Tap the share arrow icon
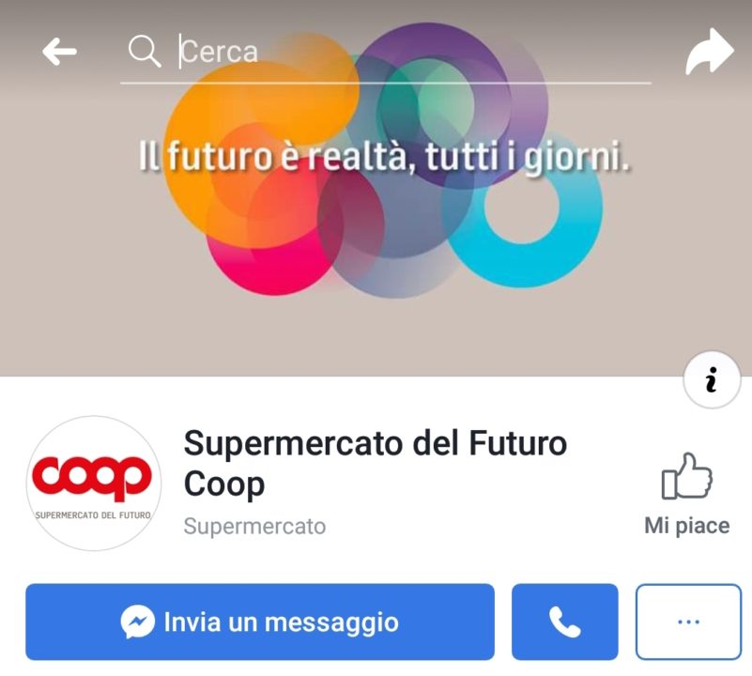Image resolution: width=752 pixels, height=676 pixels. click(710, 52)
